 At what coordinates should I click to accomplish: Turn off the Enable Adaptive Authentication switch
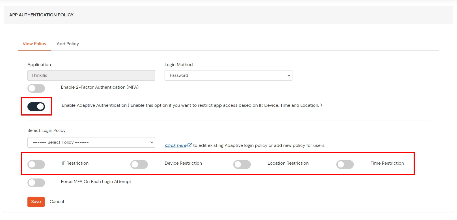coord(36,106)
